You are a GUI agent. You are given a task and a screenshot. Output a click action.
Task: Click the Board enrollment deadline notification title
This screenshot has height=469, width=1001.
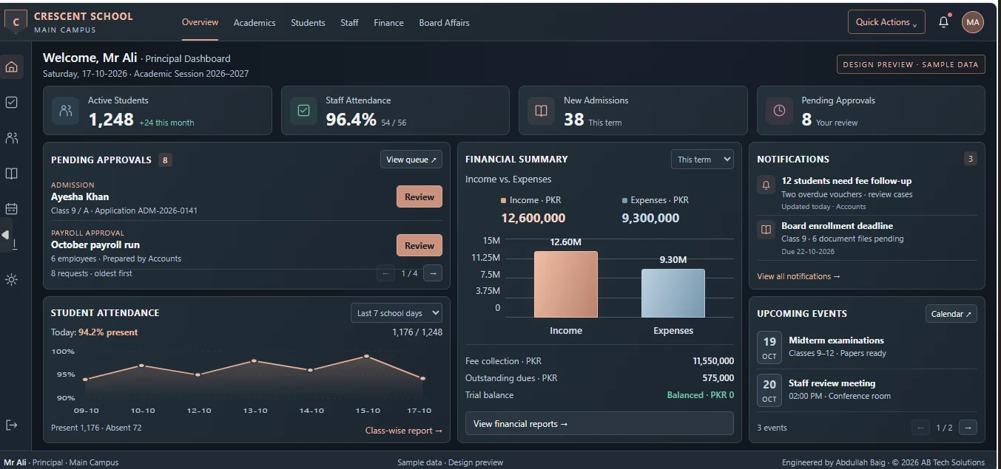pyautogui.click(x=837, y=226)
